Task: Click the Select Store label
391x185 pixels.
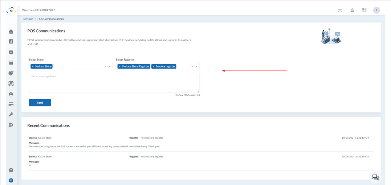Action: pos(36,60)
